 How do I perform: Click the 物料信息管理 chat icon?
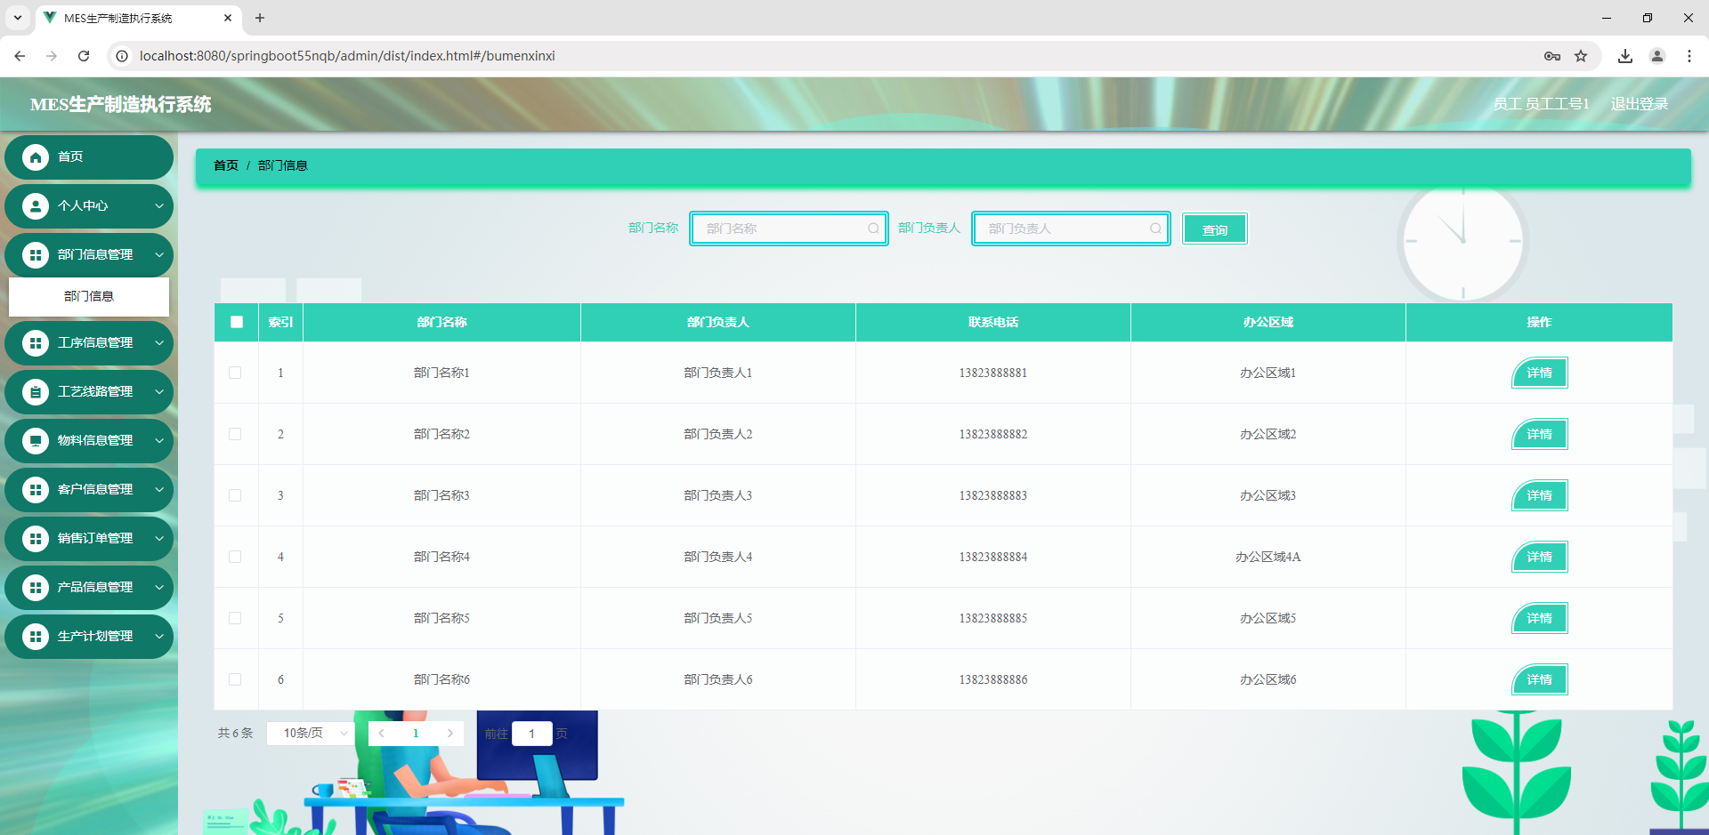(x=36, y=441)
